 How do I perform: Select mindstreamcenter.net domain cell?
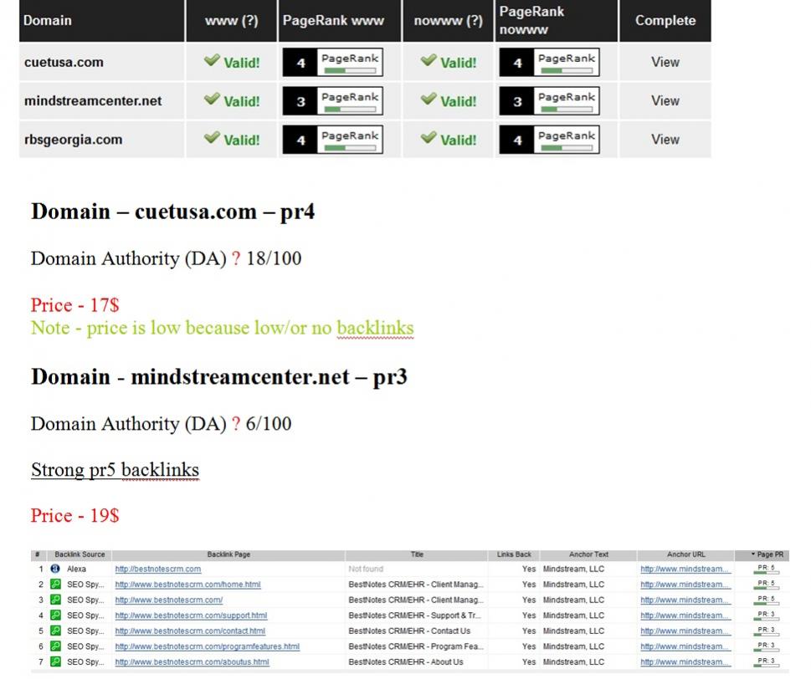(101, 101)
